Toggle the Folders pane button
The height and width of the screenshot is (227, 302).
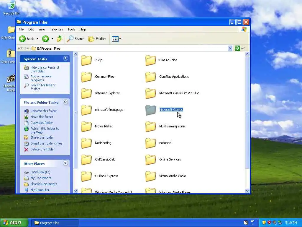(x=97, y=39)
